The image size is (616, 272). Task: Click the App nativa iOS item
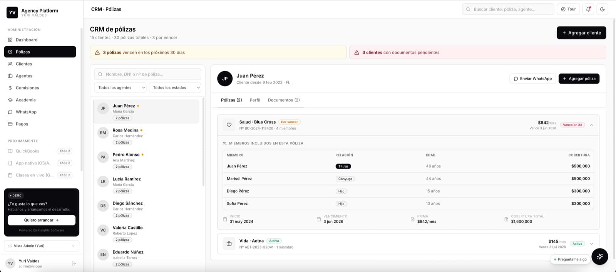point(40,163)
